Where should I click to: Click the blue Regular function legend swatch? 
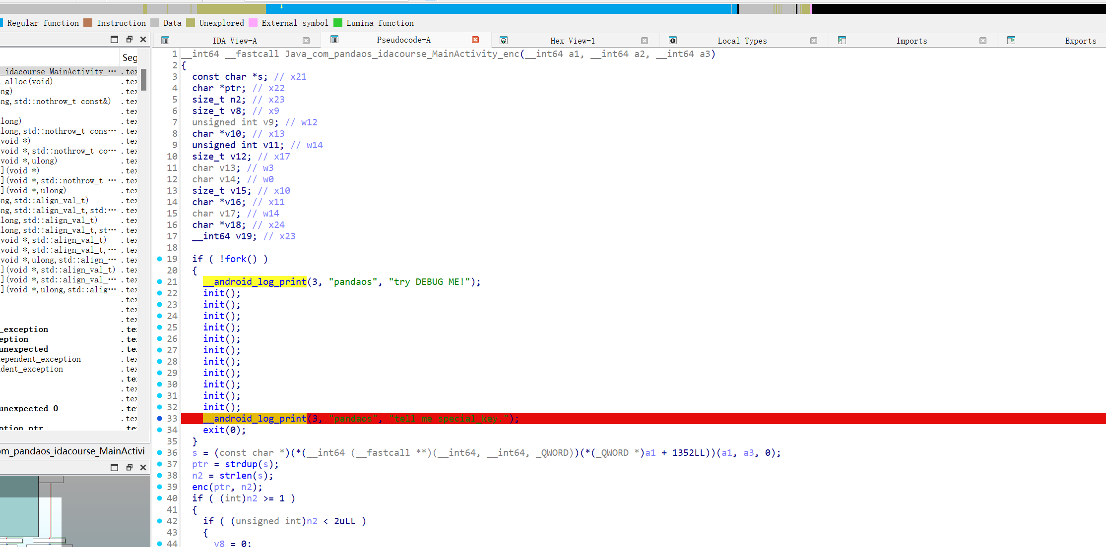coord(2,23)
